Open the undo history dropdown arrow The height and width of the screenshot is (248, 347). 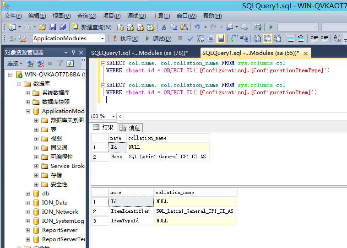click(205, 27)
